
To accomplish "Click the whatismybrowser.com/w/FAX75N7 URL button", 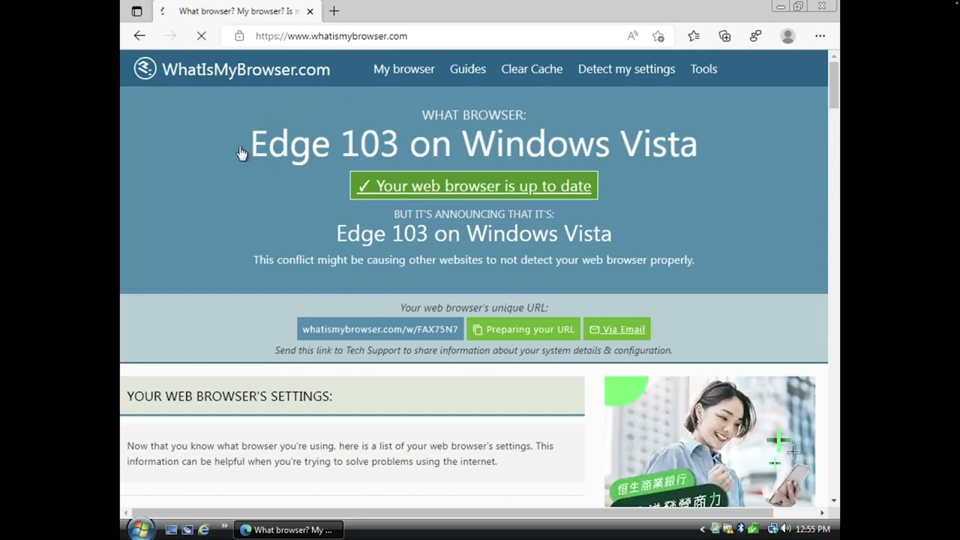I will tap(380, 329).
